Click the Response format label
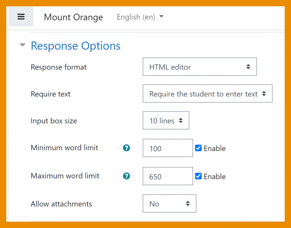Screen dimensions: 291x228 (59, 67)
